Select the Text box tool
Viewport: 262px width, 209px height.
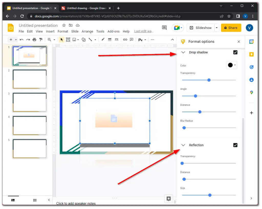tap(68, 40)
